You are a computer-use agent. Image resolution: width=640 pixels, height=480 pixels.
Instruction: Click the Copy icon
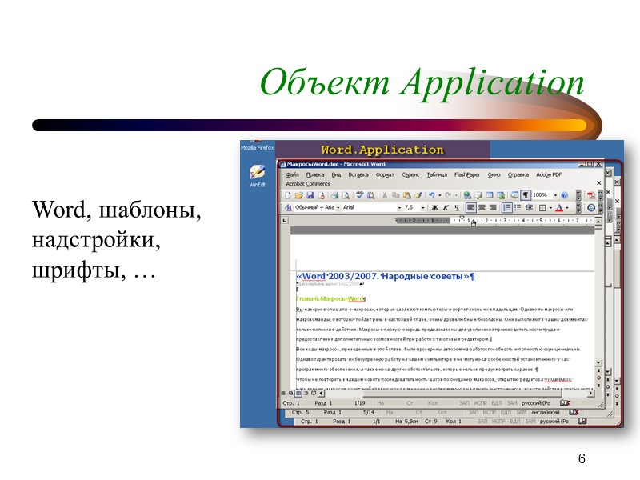pyautogui.click(x=395, y=195)
